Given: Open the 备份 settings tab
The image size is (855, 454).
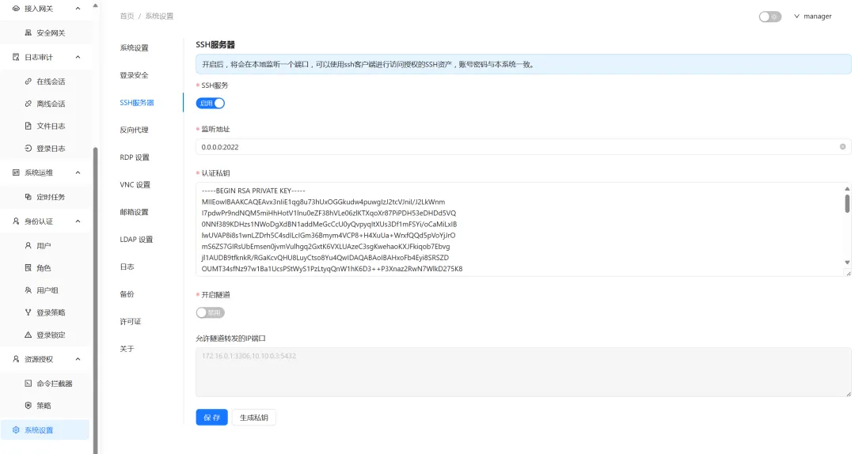Looking at the screenshot, I should [127, 293].
